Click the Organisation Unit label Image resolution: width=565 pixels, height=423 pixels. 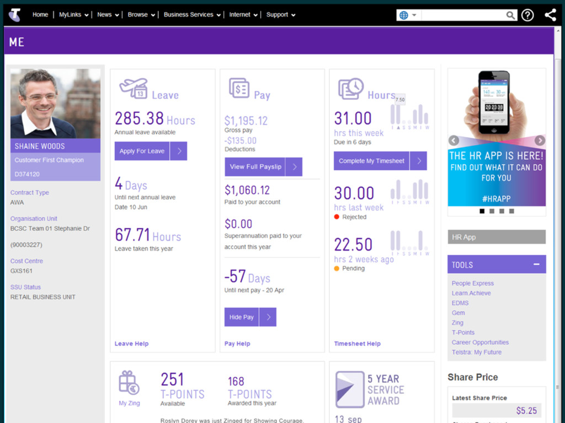34,218
